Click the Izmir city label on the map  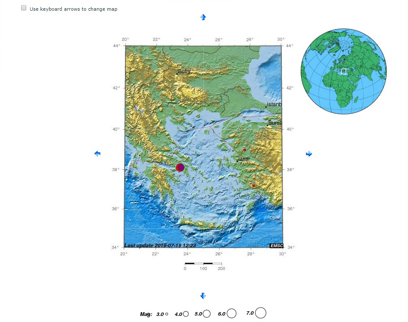pyautogui.click(x=244, y=159)
